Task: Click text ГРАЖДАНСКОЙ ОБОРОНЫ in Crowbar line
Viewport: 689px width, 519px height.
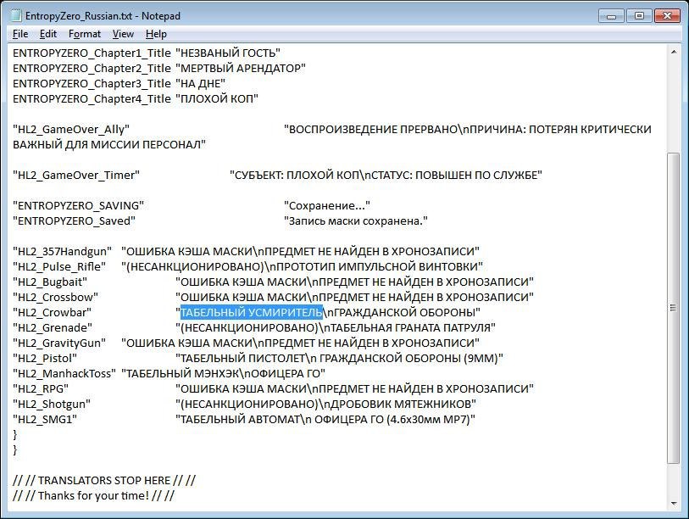Action: point(404,312)
